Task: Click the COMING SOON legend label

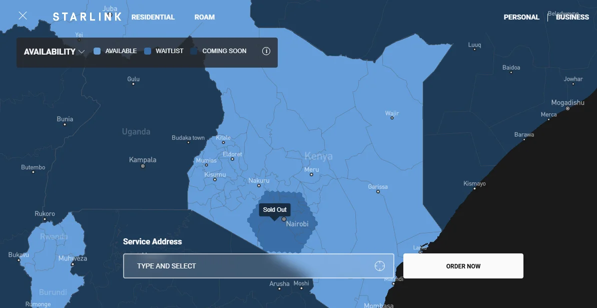Action: (x=224, y=51)
